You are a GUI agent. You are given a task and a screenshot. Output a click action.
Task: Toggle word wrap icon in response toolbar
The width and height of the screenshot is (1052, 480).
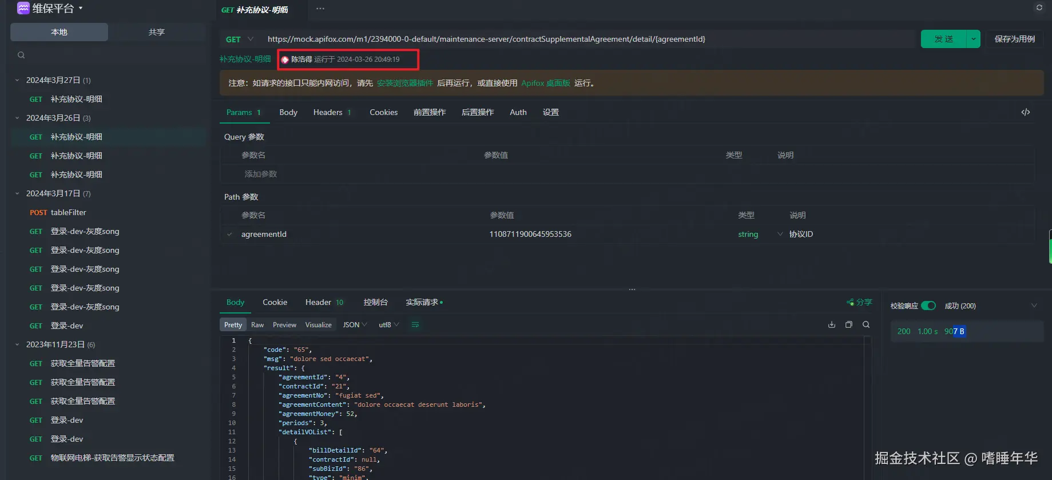click(415, 324)
